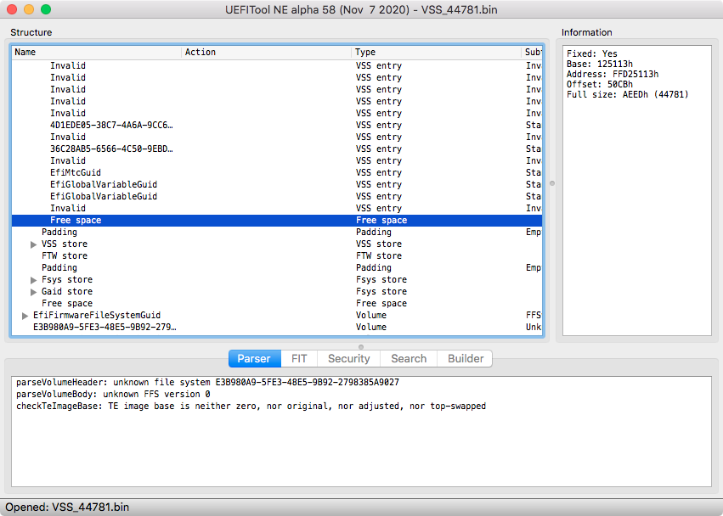This screenshot has width=723, height=516.
Task: Select the EfiMtcGuid entry
Action: [277, 173]
